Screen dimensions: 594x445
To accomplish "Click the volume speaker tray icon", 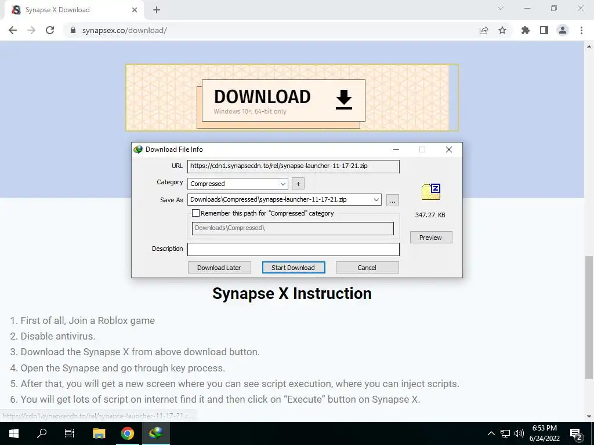I will tap(519, 433).
